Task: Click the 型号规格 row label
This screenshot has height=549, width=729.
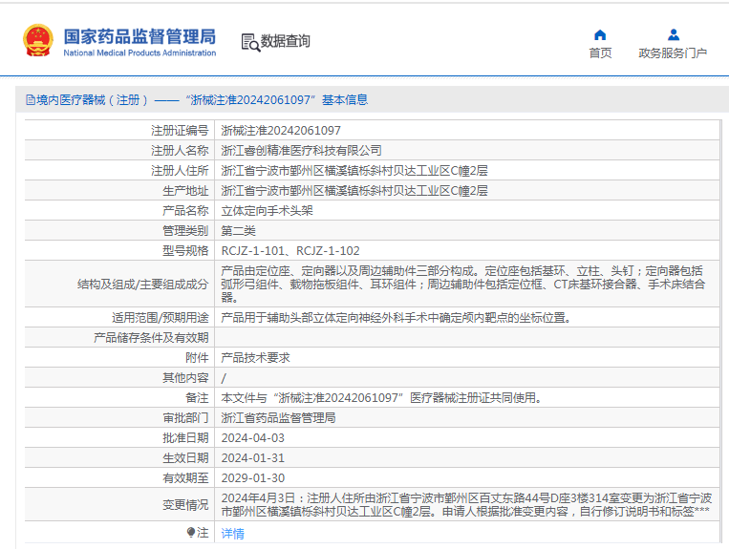Action: [x=185, y=251]
